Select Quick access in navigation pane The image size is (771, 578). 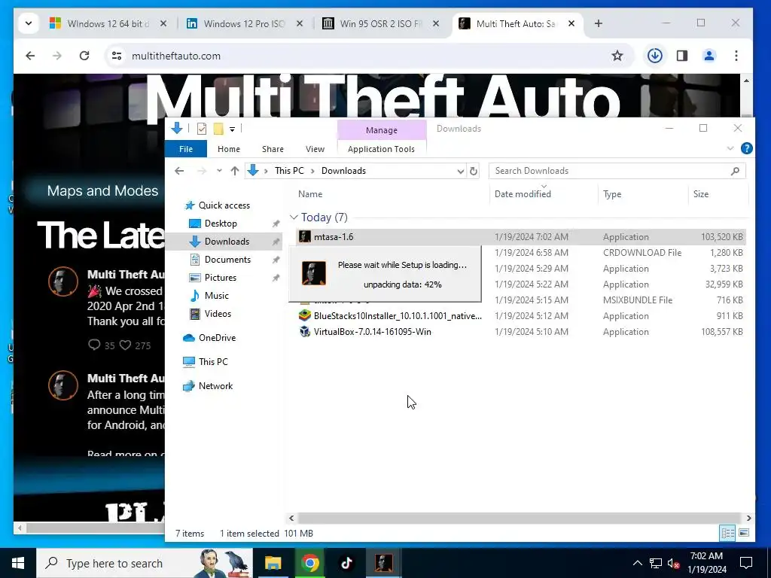coord(224,205)
